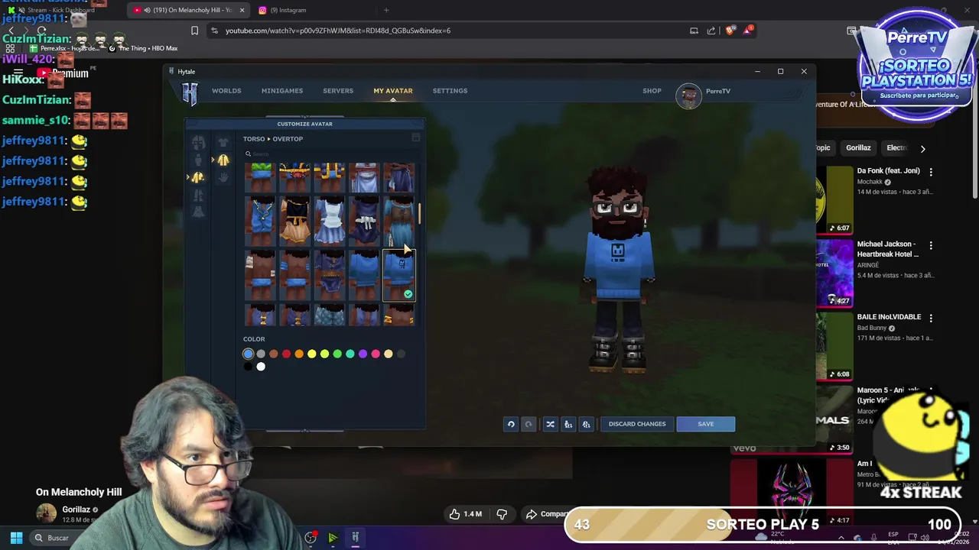Pick the pink color swatch
Screen dimensions: 979x550
click(376, 354)
